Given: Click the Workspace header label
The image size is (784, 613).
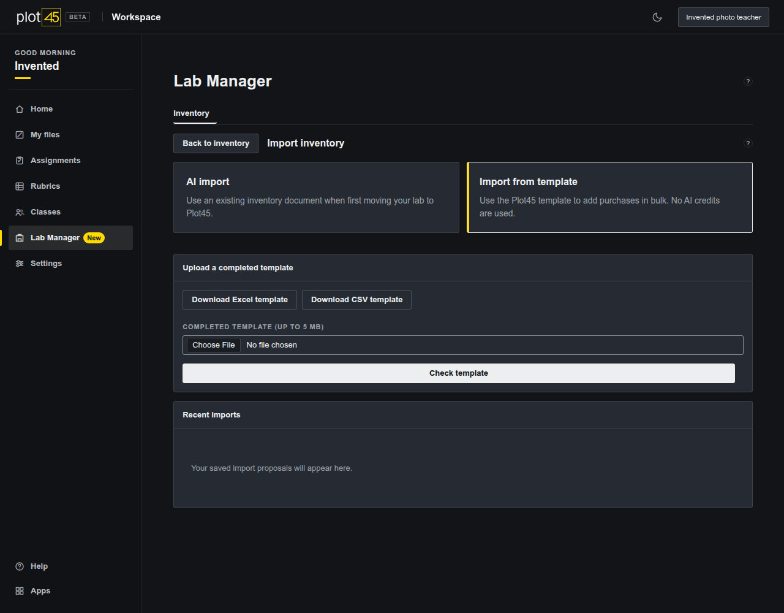Looking at the screenshot, I should point(136,17).
